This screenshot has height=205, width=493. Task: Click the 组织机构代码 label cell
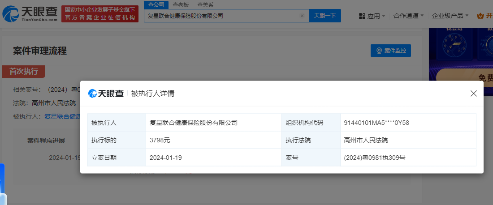pos(311,123)
